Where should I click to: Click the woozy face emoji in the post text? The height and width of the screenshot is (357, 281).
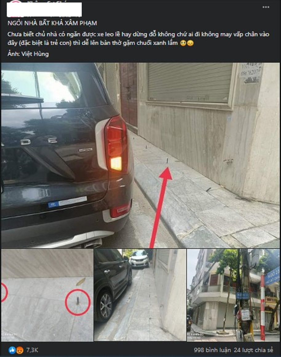pyautogui.click(x=183, y=43)
